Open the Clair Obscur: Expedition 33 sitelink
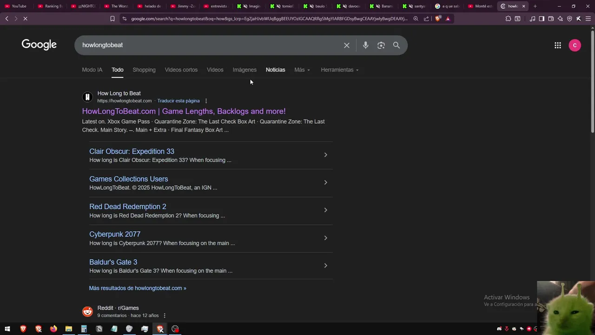Viewport: 595px width, 335px height. click(x=132, y=151)
